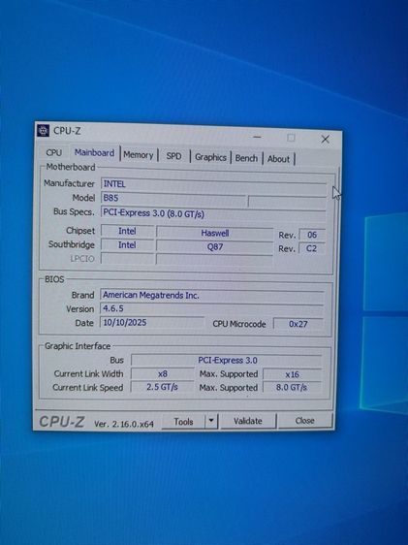The image size is (408, 545).
Task: Click the BIOS Date 10/10/2025 field
Action: pos(152,323)
